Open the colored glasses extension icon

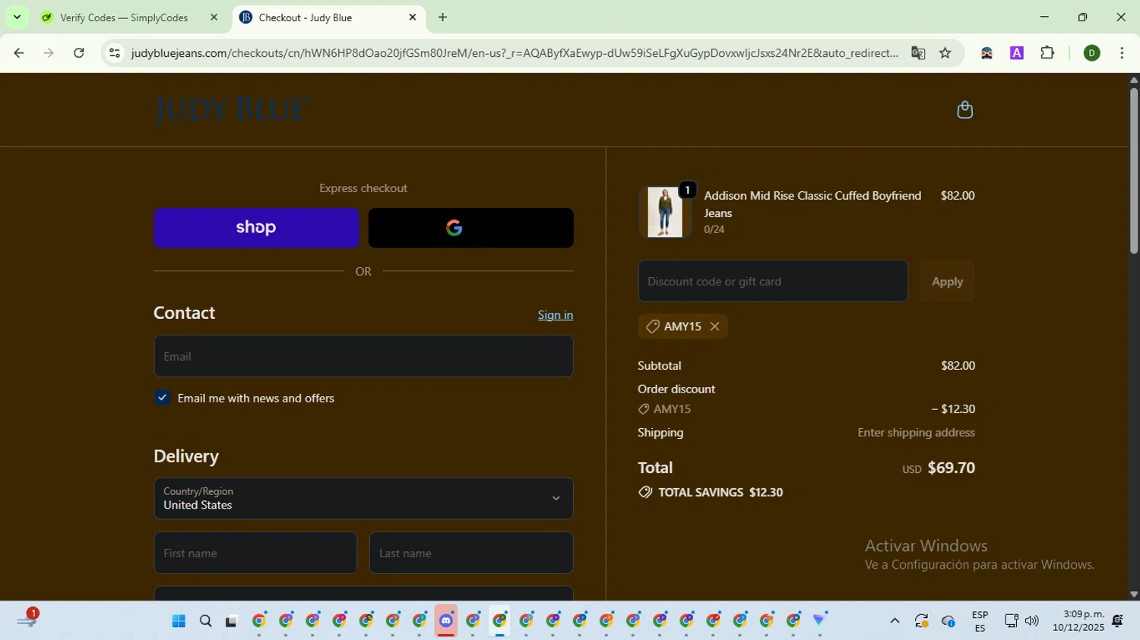pyautogui.click(x=986, y=53)
